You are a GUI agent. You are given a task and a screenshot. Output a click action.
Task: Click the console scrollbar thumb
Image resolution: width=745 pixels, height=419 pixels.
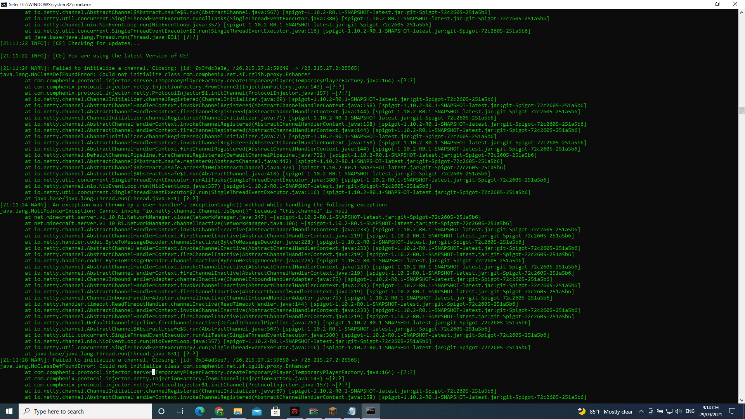point(742,110)
